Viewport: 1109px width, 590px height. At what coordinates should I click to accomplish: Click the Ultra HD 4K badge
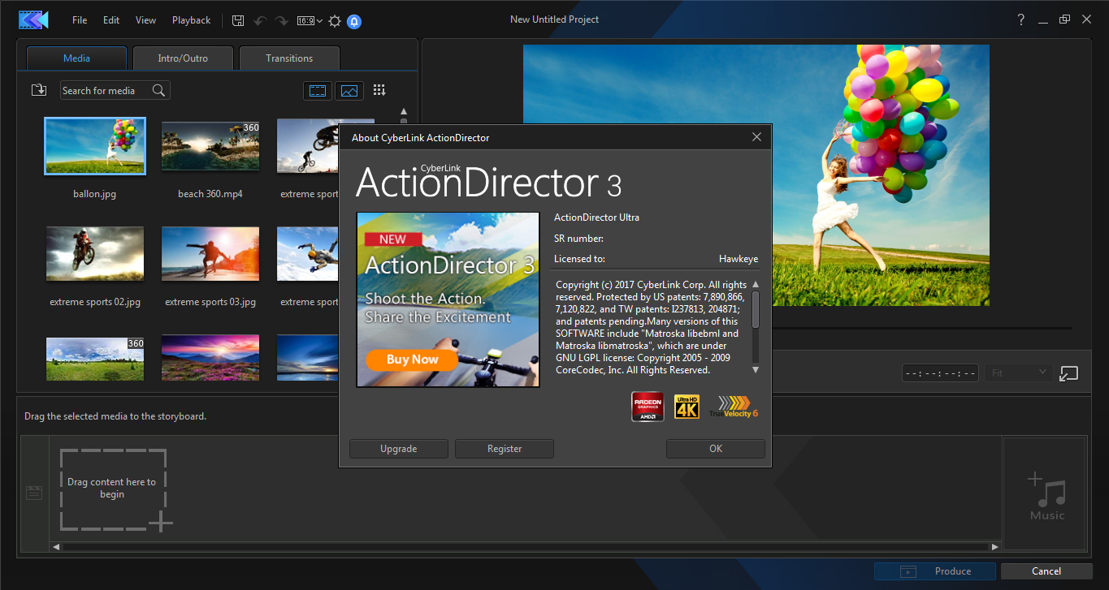687,407
